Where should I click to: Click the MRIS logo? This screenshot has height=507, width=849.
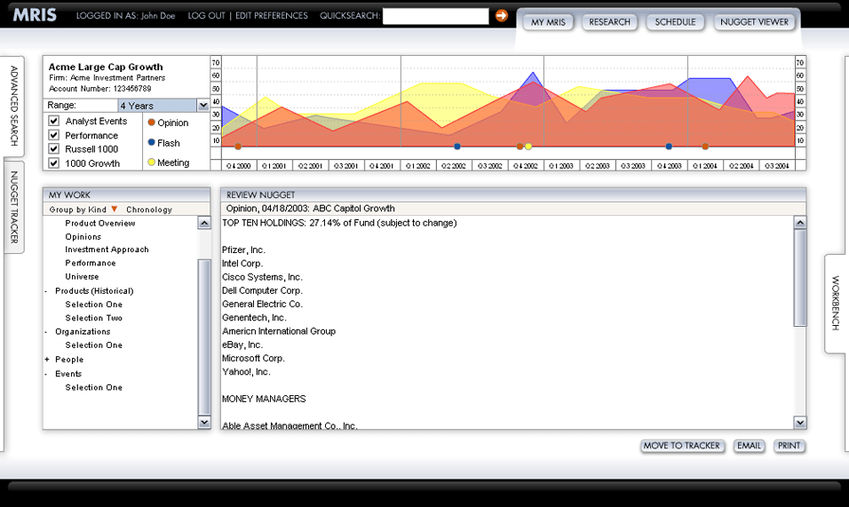click(x=35, y=15)
